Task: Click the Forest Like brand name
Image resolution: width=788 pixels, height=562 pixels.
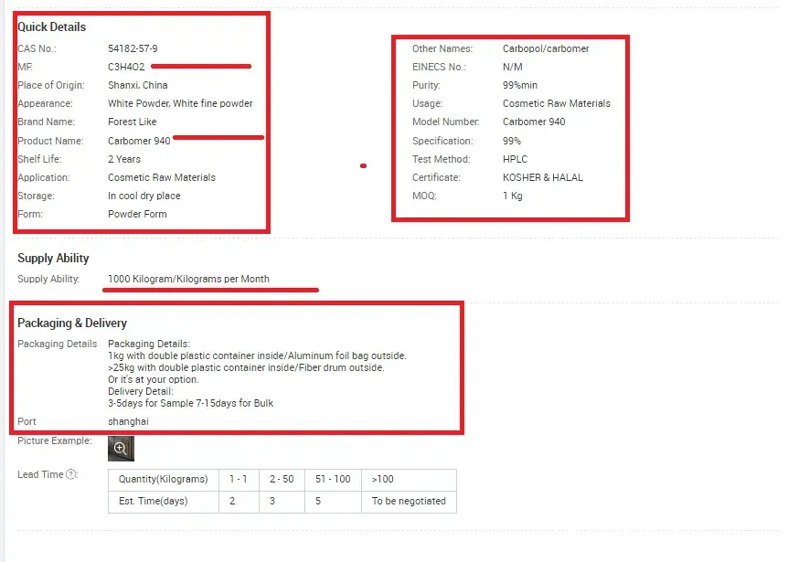Action: [132, 122]
